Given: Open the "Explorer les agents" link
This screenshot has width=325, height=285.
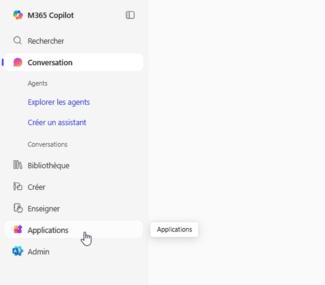Looking at the screenshot, I should [x=58, y=102].
